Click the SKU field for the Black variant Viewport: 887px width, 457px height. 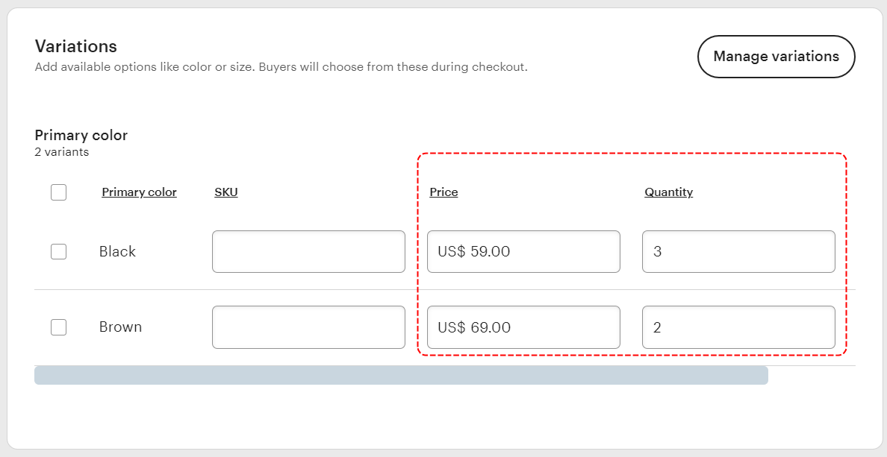[x=308, y=251]
